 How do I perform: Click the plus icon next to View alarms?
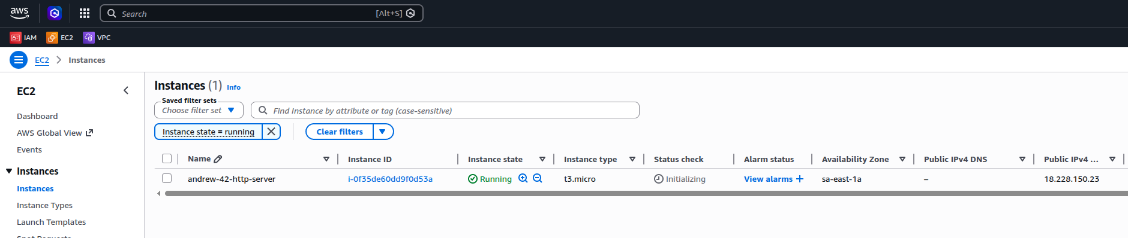coord(799,179)
